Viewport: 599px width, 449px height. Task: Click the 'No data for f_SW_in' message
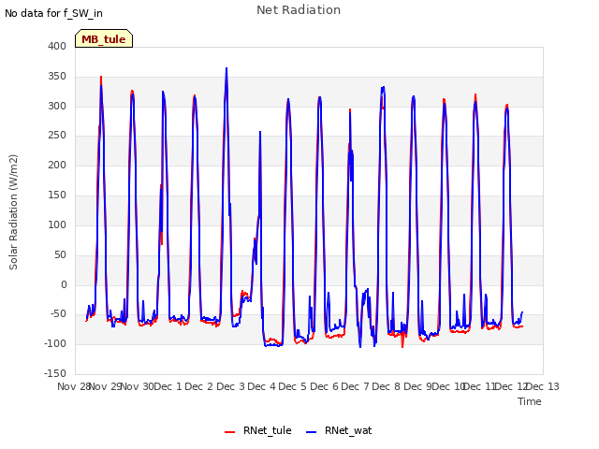(x=53, y=13)
